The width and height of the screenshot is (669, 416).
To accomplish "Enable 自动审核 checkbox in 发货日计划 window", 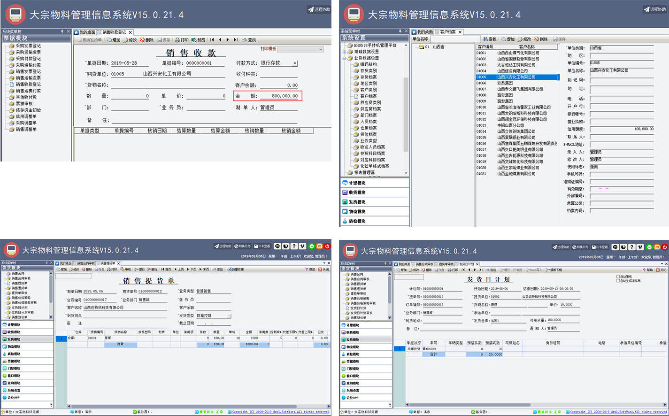I will click(618, 277).
